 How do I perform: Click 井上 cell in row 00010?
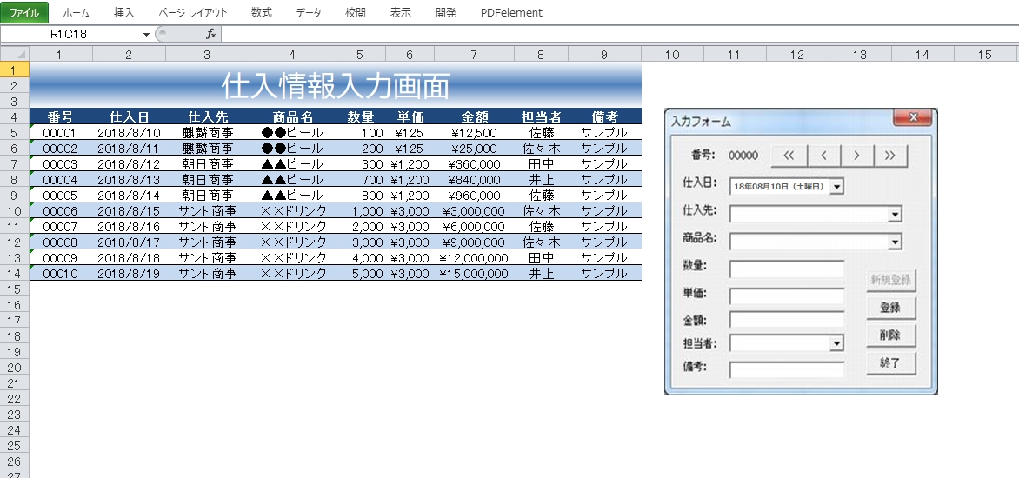541,274
